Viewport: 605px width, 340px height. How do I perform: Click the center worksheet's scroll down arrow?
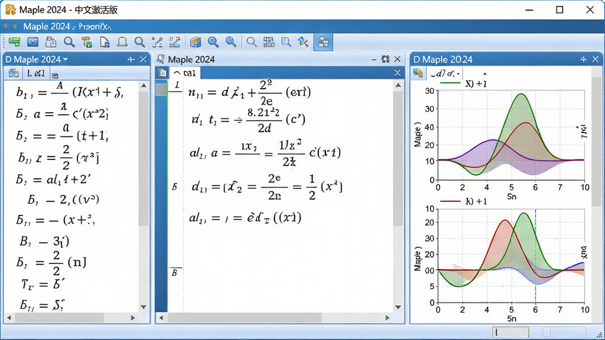(398, 307)
